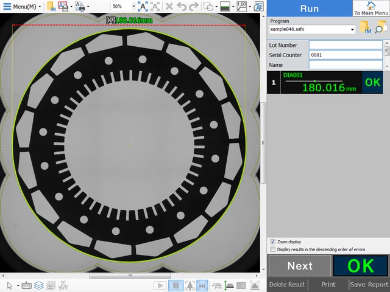This screenshot has width=390, height=292.
Task: Enable Display results in descending order checkbox
Action: 273,249
